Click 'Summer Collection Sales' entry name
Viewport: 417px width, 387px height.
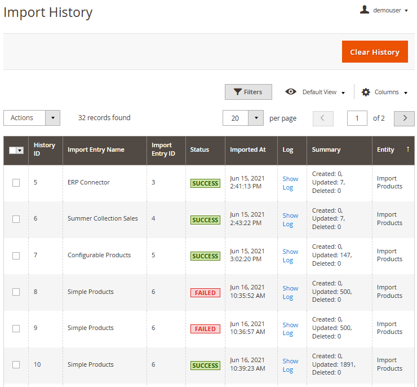pos(103,218)
